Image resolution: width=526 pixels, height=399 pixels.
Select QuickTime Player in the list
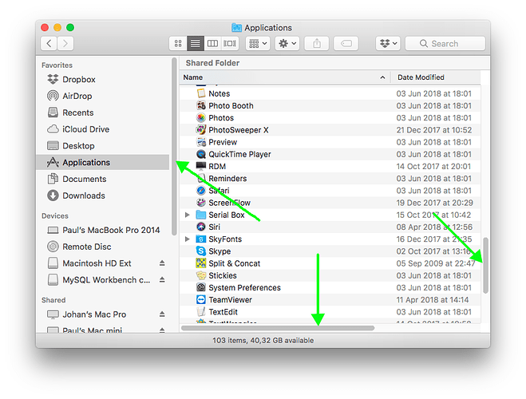click(x=239, y=154)
